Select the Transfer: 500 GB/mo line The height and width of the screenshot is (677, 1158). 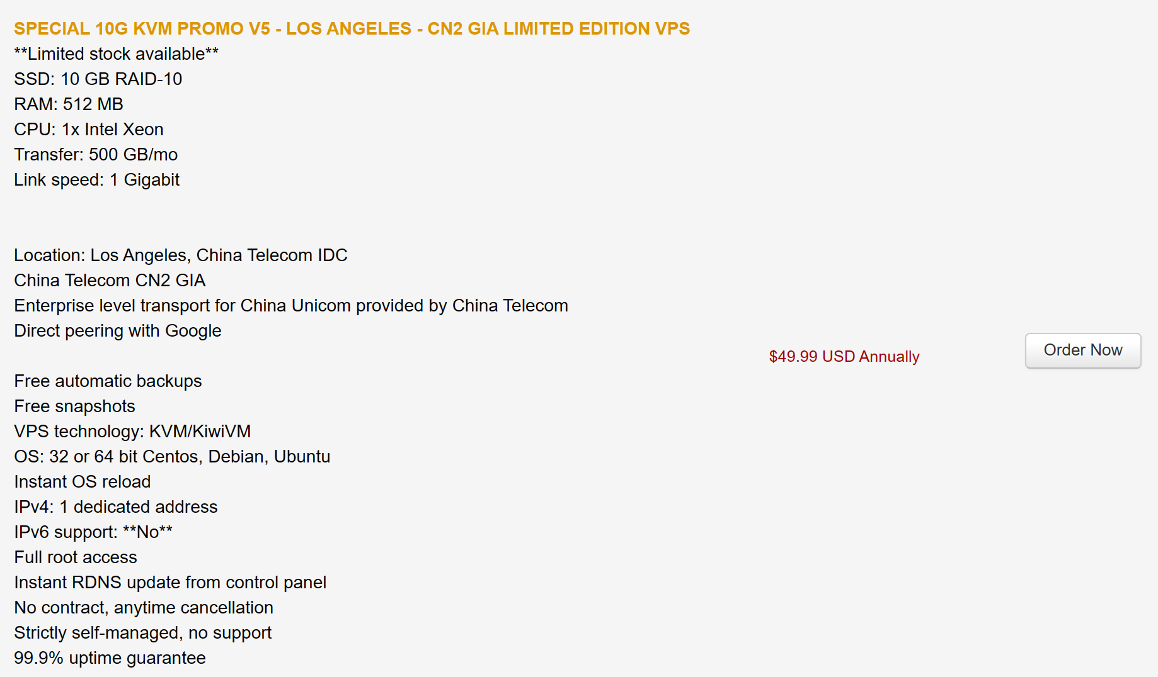96,155
